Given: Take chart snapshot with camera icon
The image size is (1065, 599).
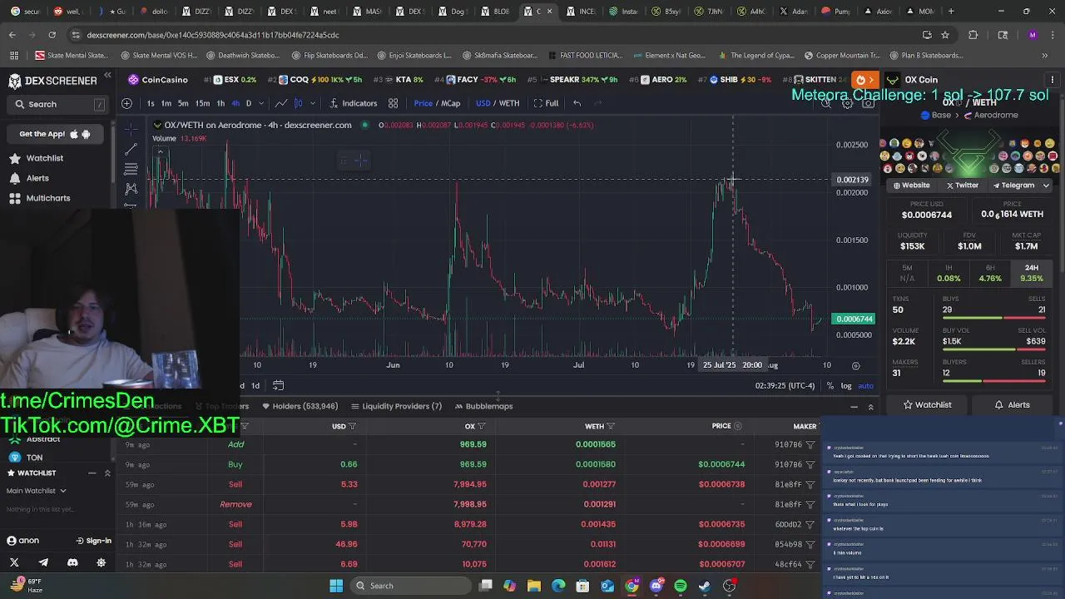Looking at the screenshot, I should [x=868, y=103].
